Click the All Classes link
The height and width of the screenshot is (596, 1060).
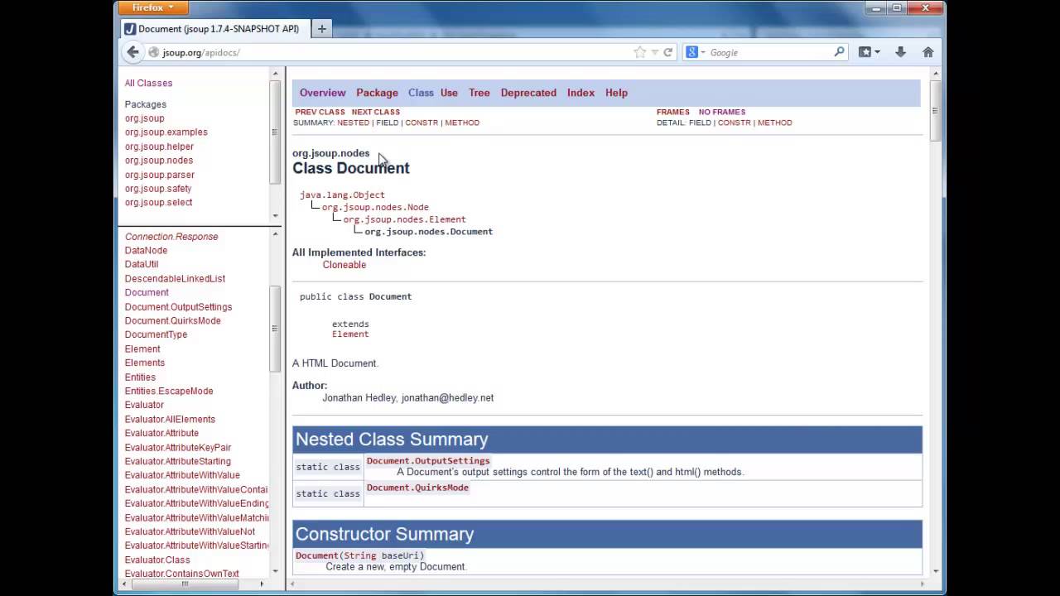148,83
